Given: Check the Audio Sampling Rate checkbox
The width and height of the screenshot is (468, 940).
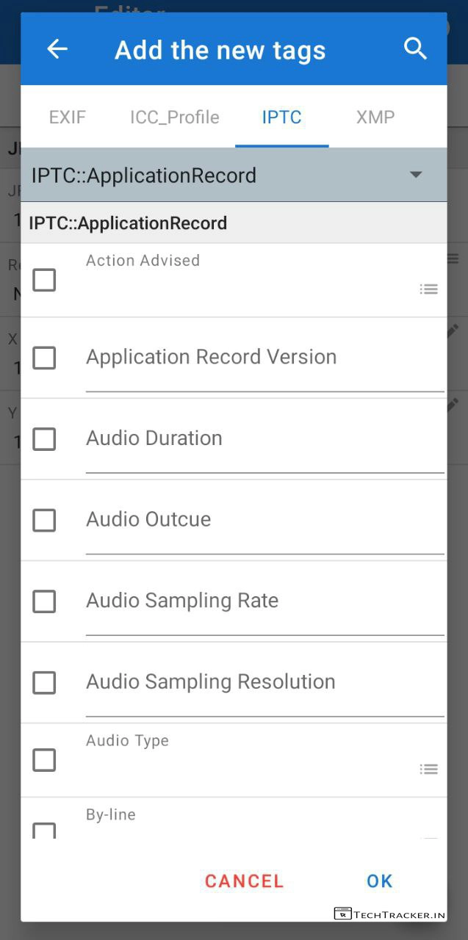Looking at the screenshot, I should coord(44,601).
